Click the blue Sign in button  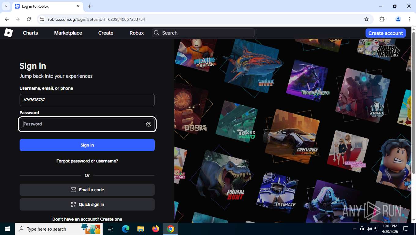(x=87, y=145)
